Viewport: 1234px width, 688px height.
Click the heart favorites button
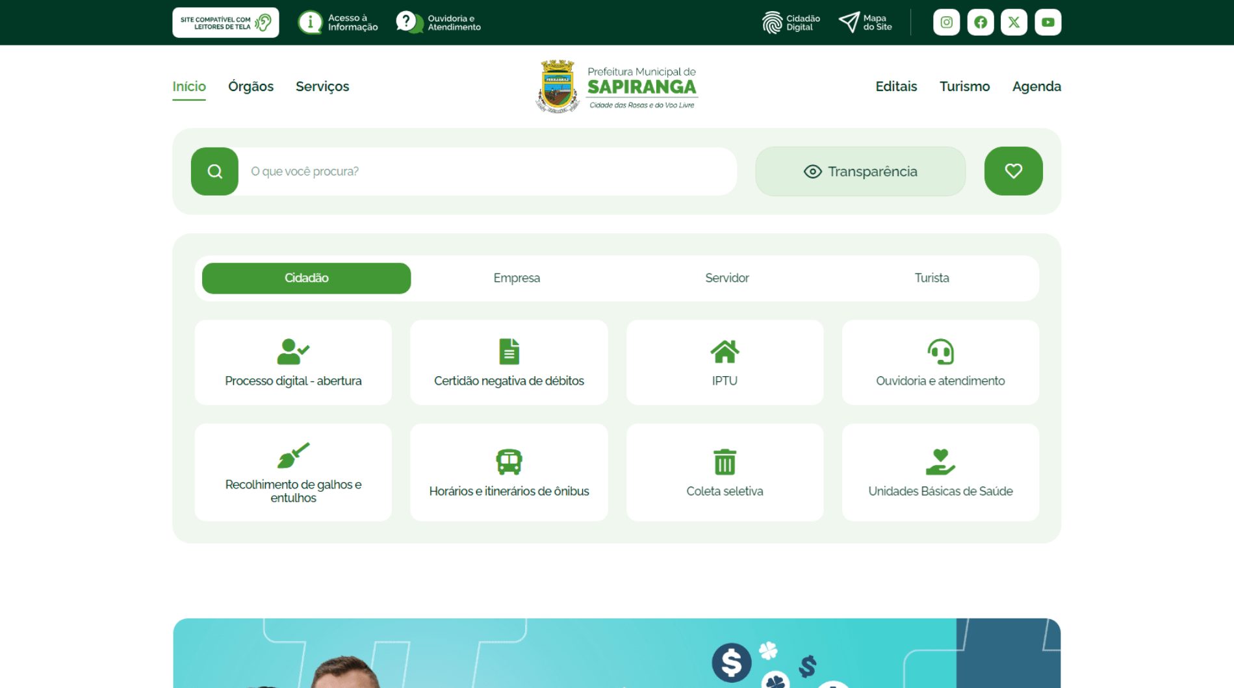point(1013,172)
